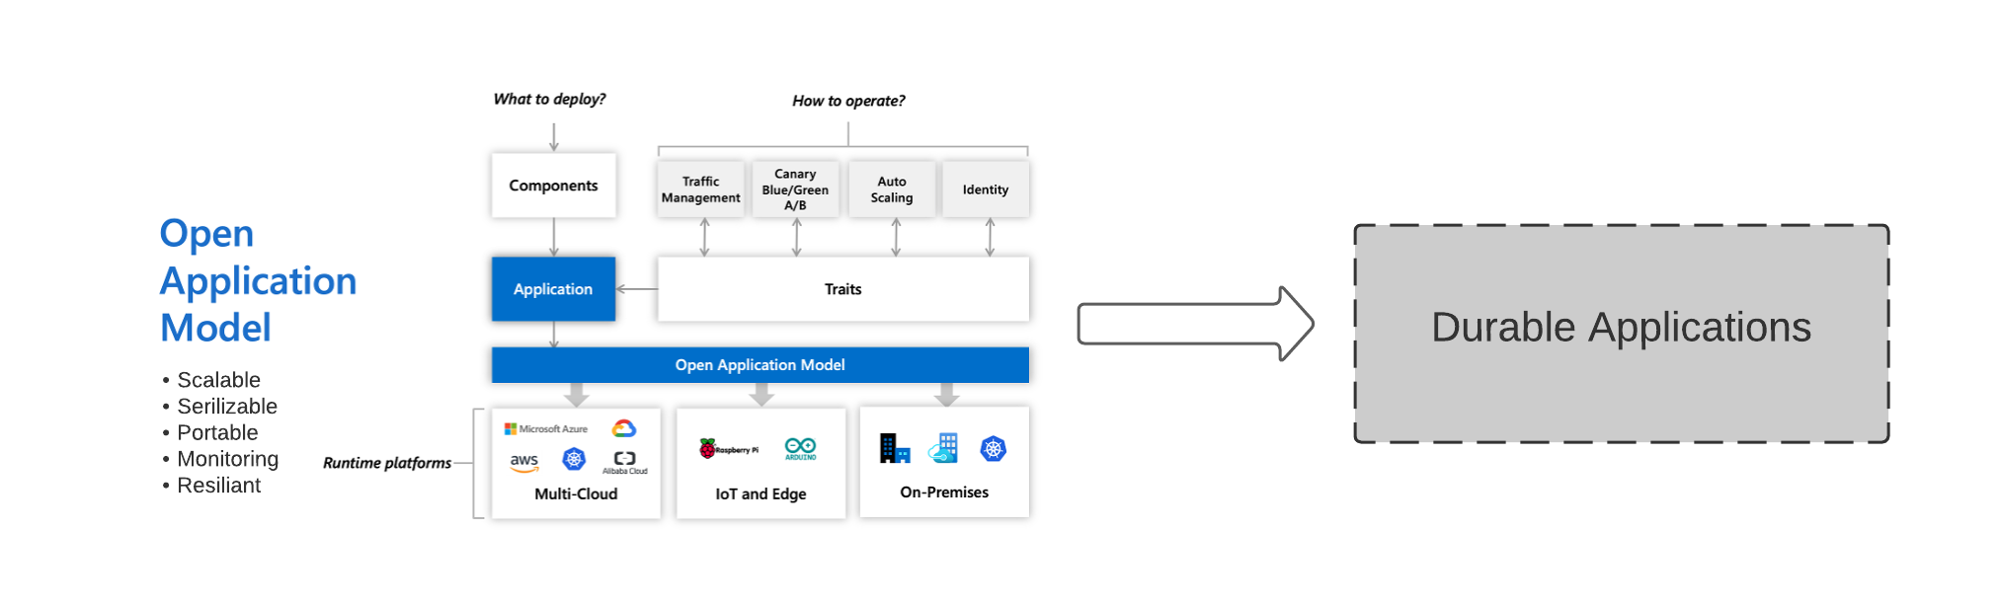
Task: Select the dark office building icon
Action: click(x=895, y=448)
